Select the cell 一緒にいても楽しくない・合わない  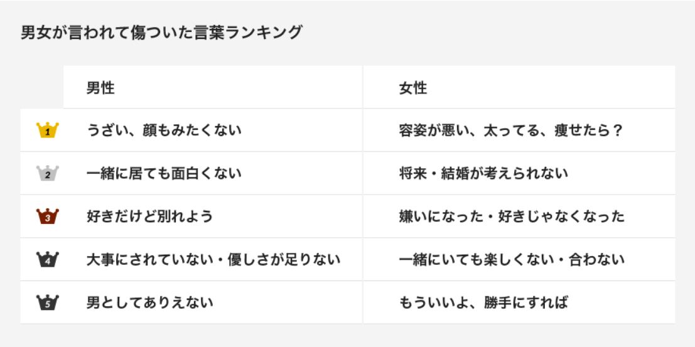click(512, 260)
